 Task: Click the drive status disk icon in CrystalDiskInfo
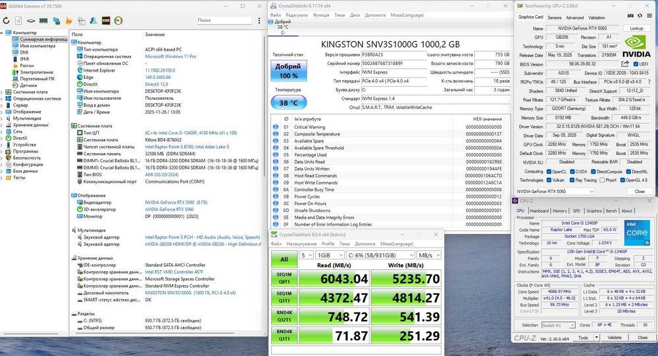270,22
